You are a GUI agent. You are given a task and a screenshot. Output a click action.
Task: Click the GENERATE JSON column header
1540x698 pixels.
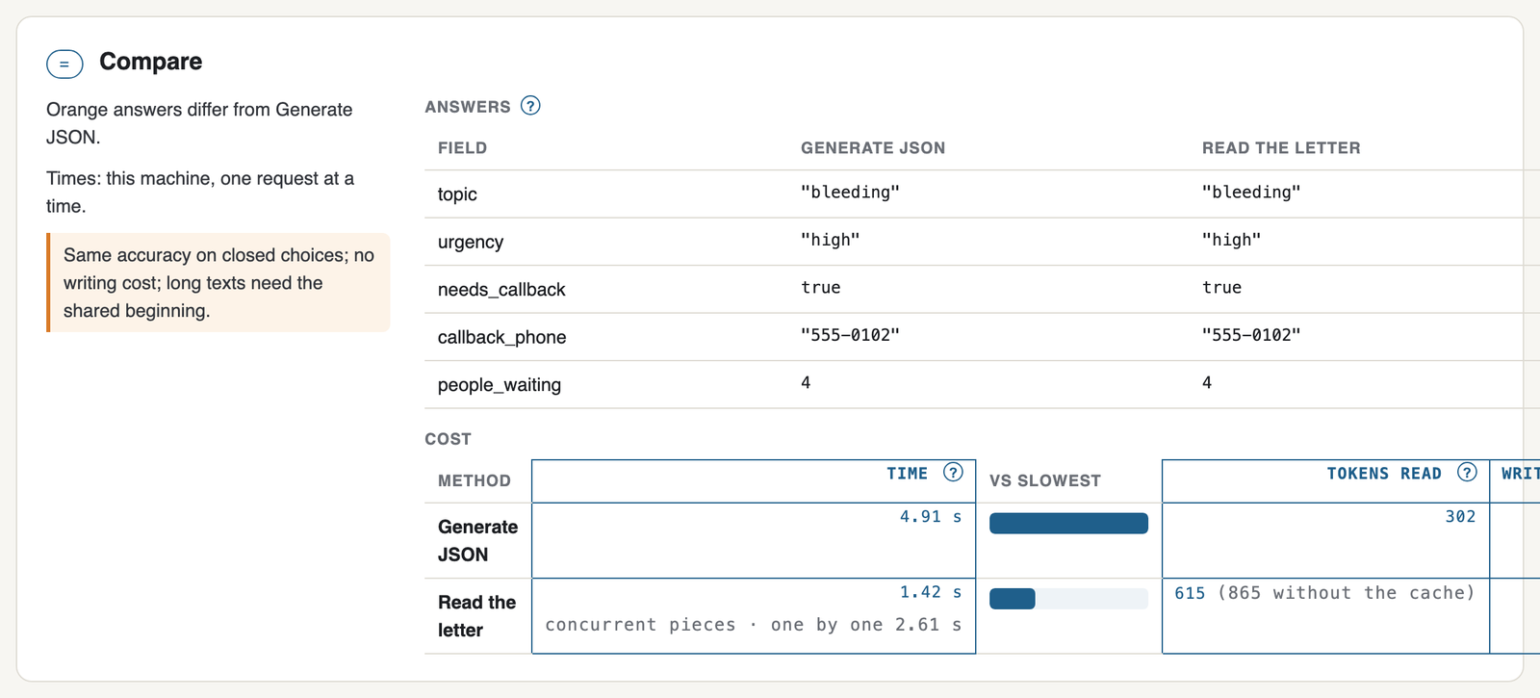873,147
